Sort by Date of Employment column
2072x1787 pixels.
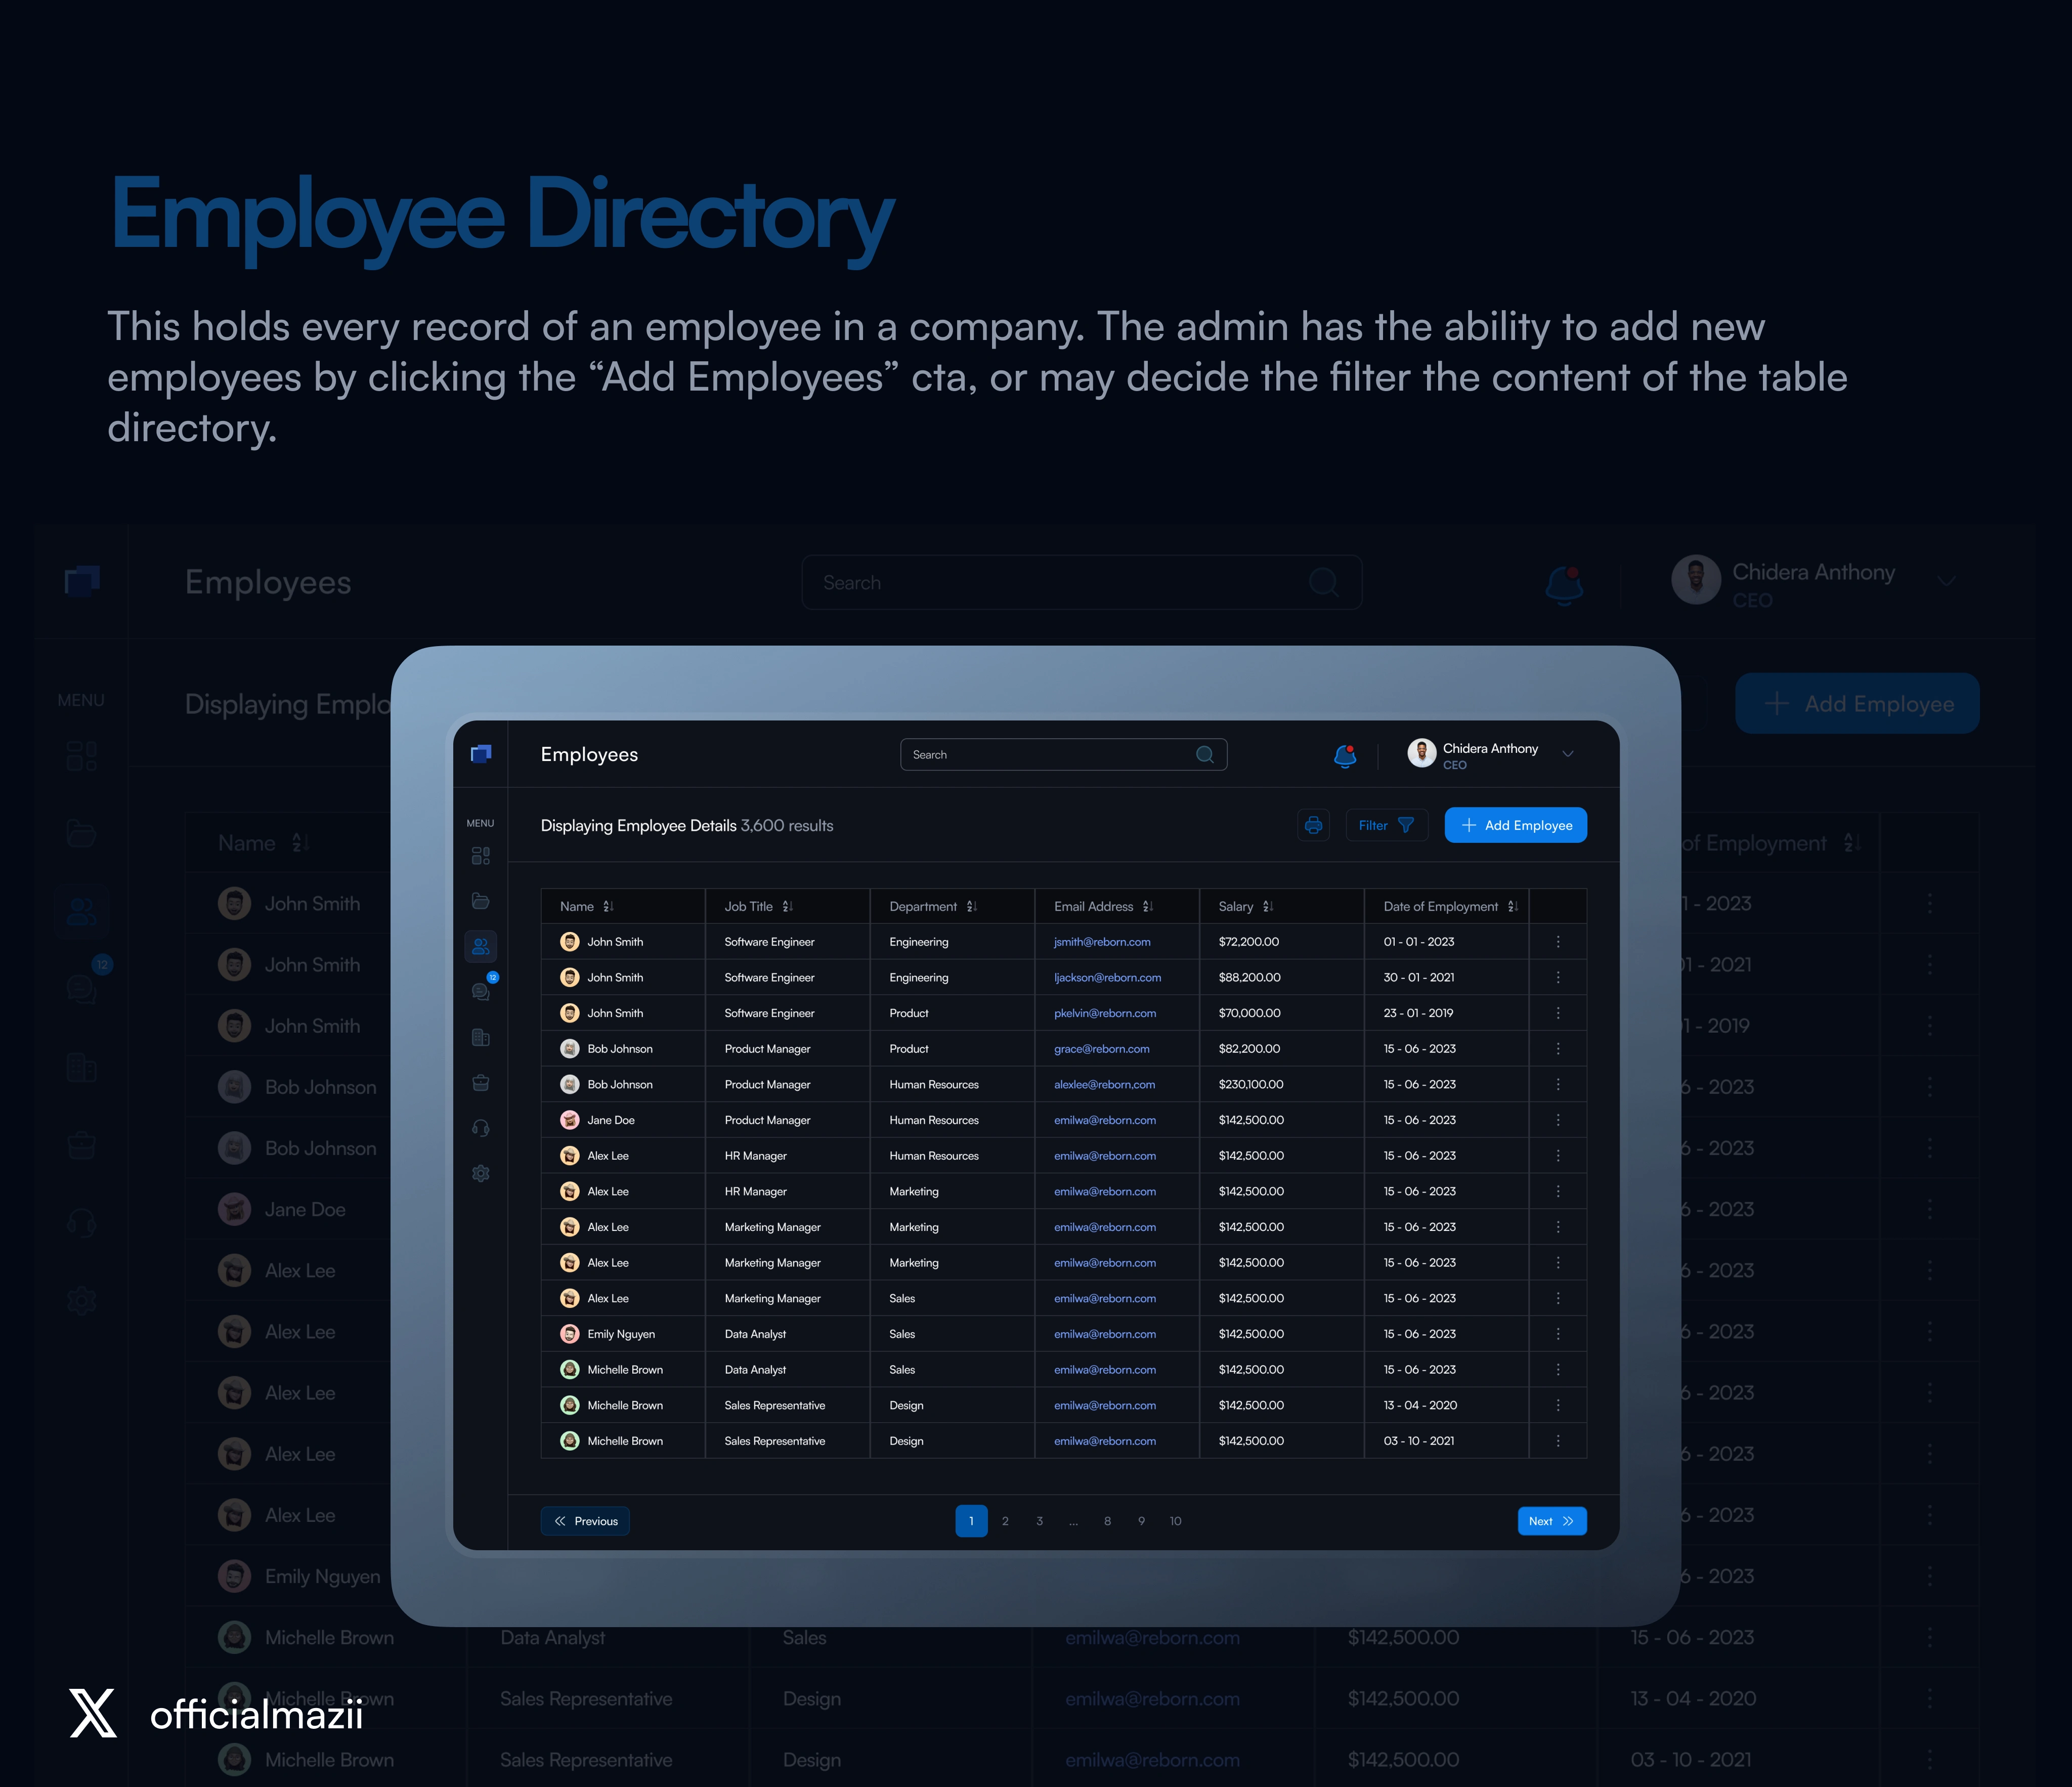[1512, 906]
